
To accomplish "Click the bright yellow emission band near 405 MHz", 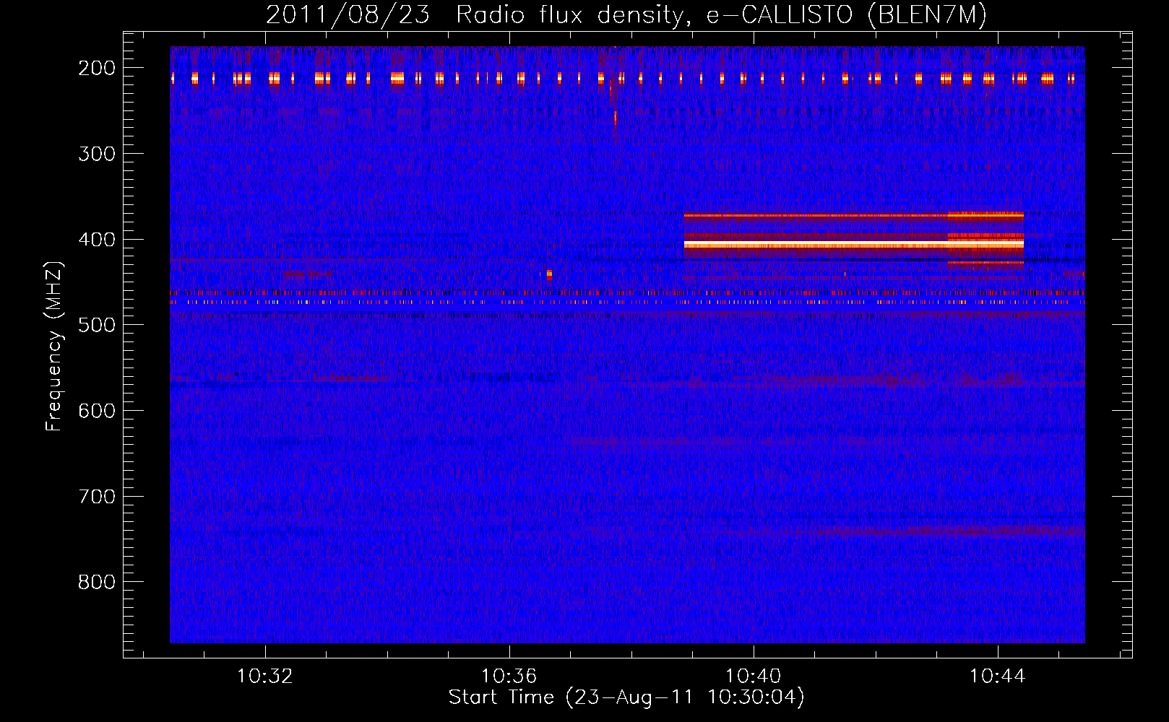I will [x=854, y=245].
